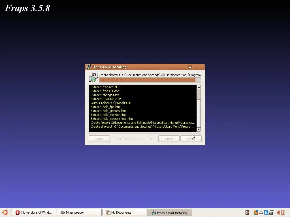290x217 pixels.
Task: Select the 'Create folder:' log line
Action: point(143,123)
